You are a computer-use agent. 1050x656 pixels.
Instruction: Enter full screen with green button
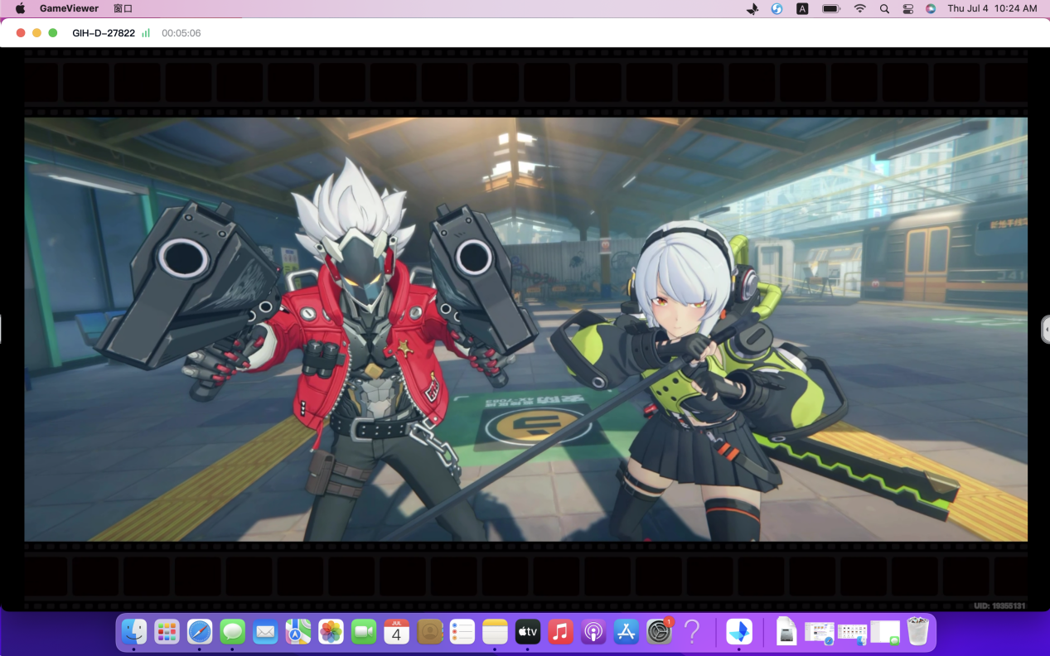(53, 33)
